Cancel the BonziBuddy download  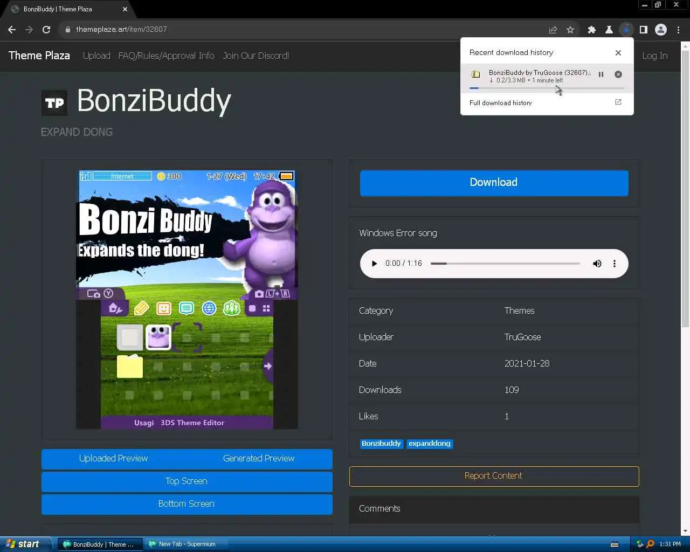click(x=618, y=74)
